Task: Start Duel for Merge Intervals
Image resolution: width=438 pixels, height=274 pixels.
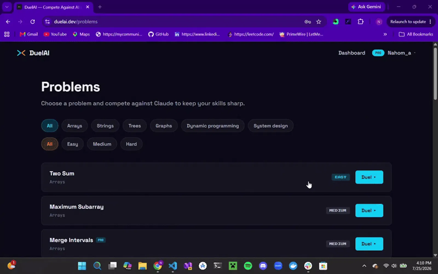Action: pyautogui.click(x=369, y=244)
